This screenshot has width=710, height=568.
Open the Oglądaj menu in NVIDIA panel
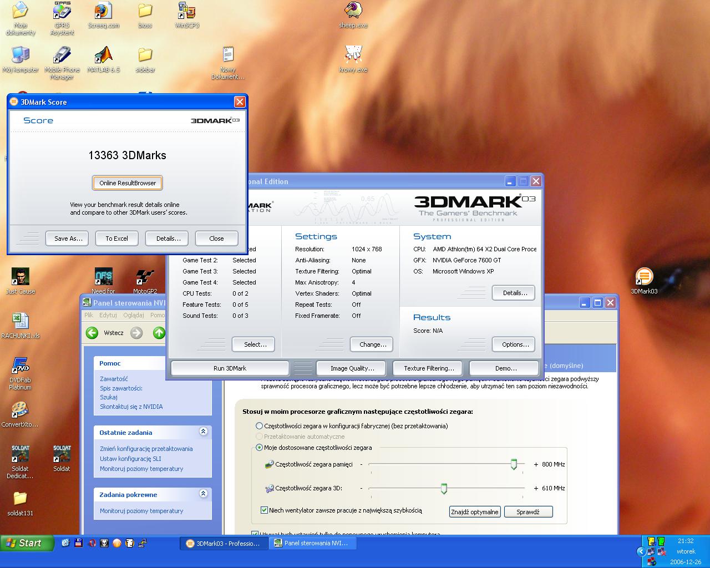(x=134, y=315)
